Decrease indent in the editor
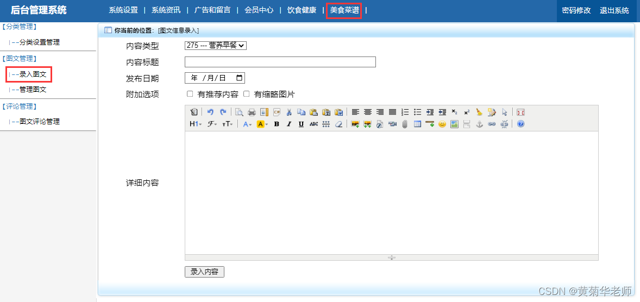Screen dimensions: 640x302 (442, 112)
